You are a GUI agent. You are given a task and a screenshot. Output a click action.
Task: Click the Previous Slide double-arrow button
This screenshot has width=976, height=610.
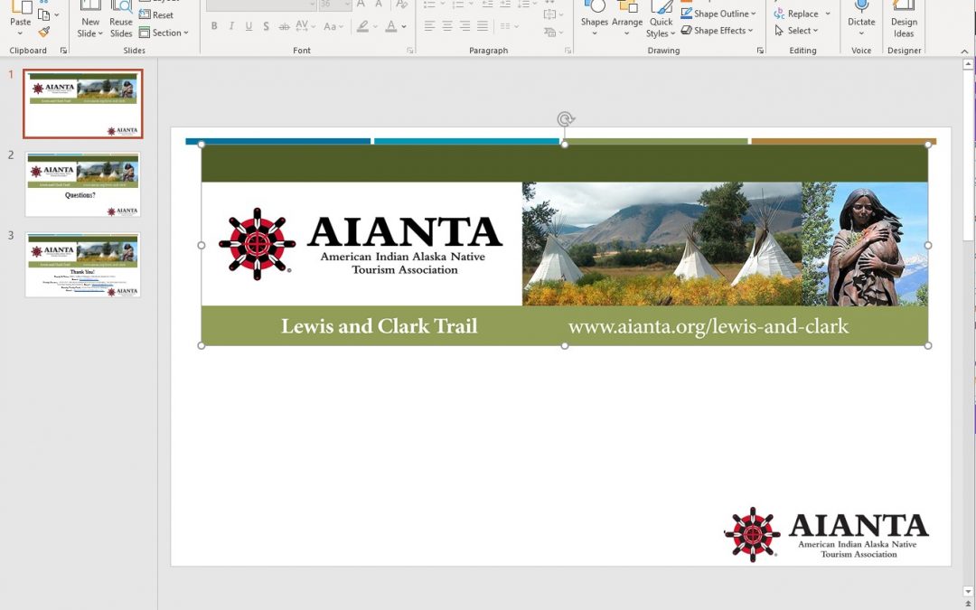(x=967, y=605)
